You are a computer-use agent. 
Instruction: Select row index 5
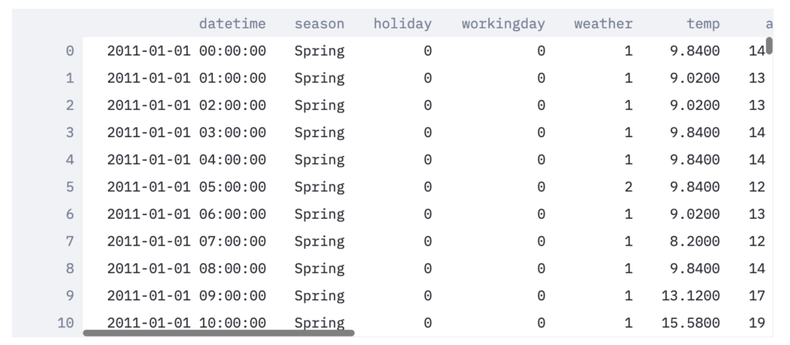69,186
